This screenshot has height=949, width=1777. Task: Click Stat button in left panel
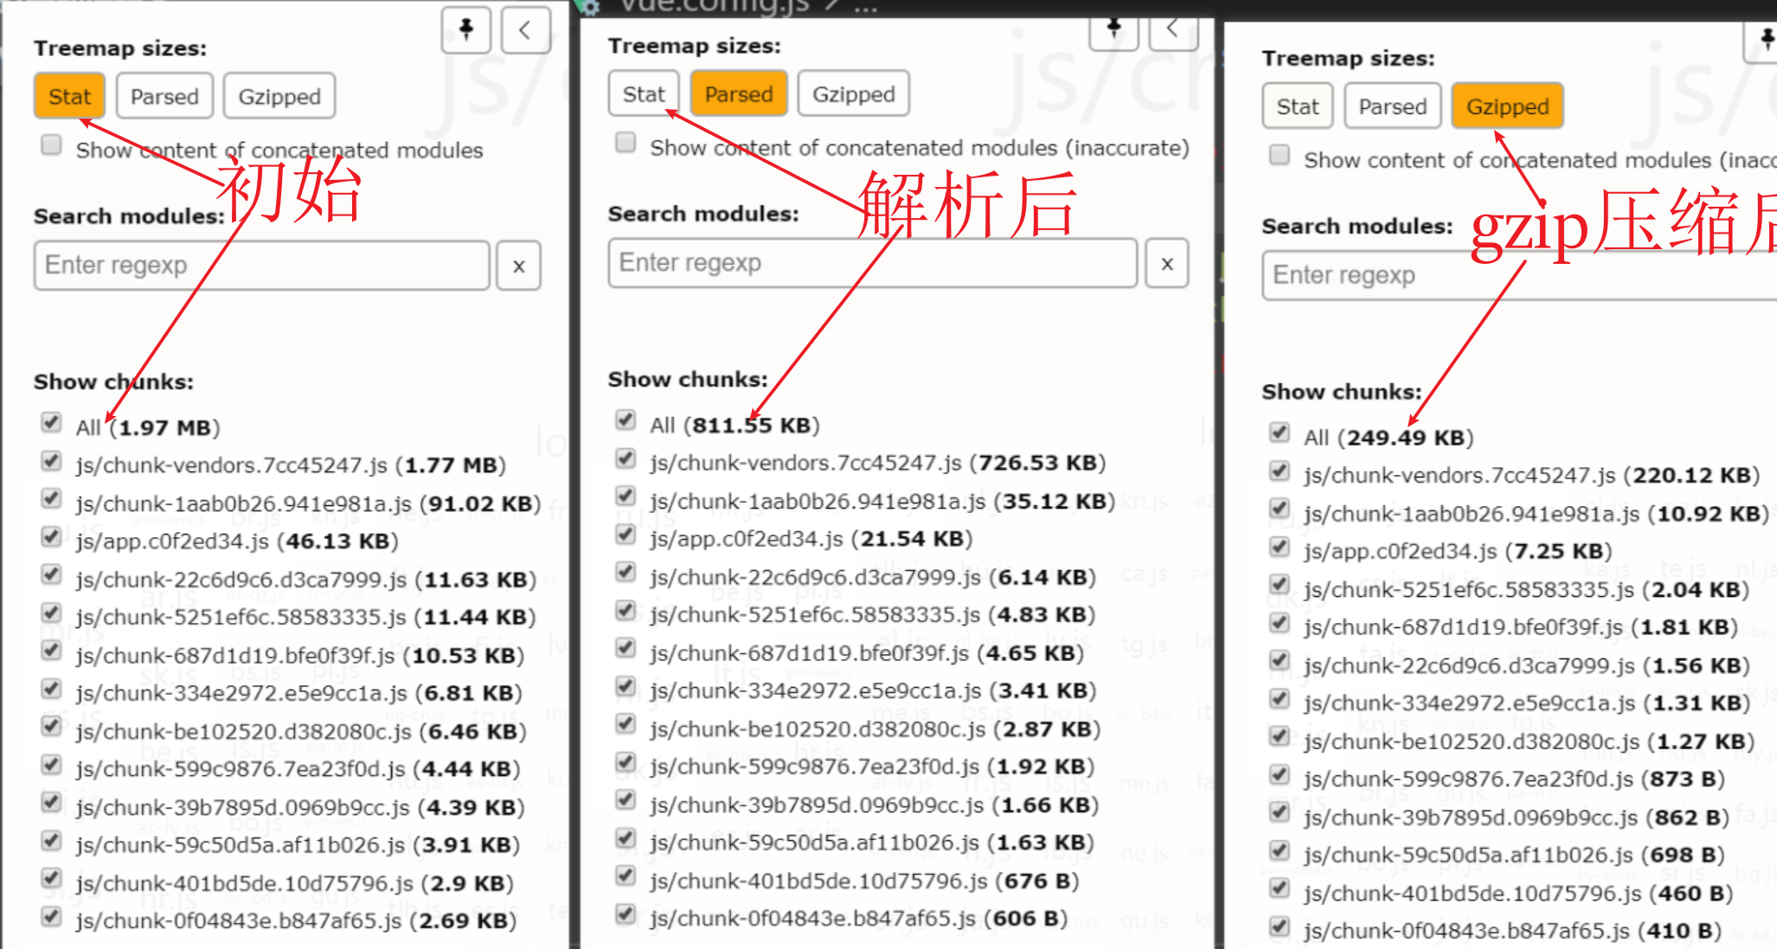[68, 95]
